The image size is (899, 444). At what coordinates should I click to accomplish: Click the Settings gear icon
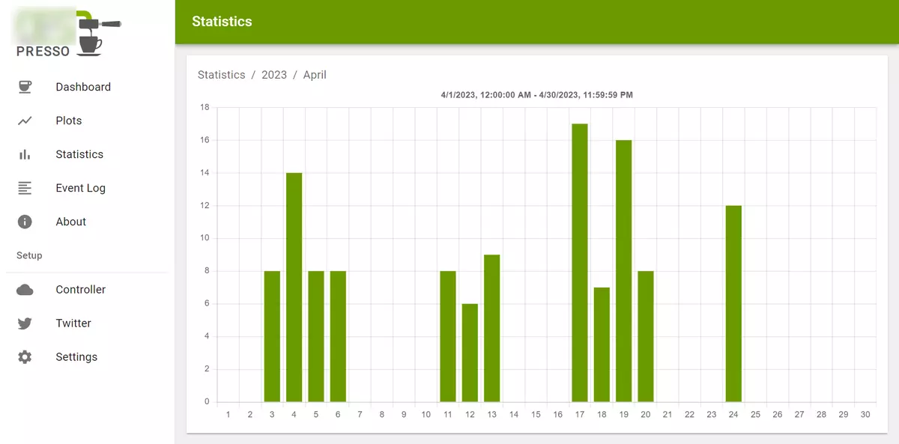25,357
